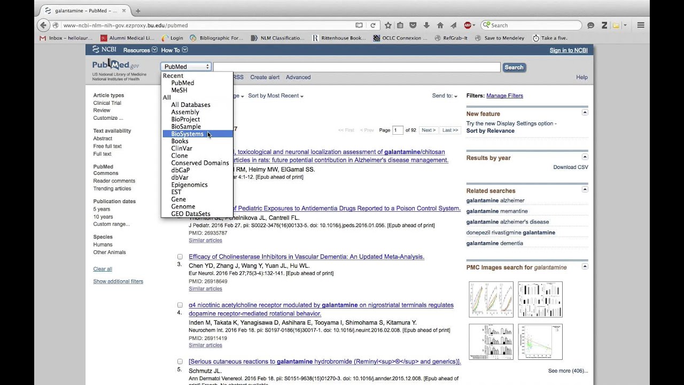This screenshot has width=684, height=385.
Task: Save page to Pocket icon
Action: coord(413,25)
